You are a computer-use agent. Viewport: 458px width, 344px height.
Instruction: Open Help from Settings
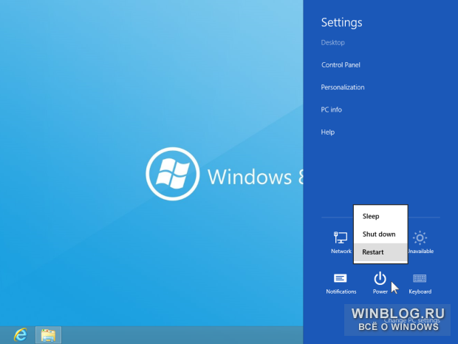[328, 132]
